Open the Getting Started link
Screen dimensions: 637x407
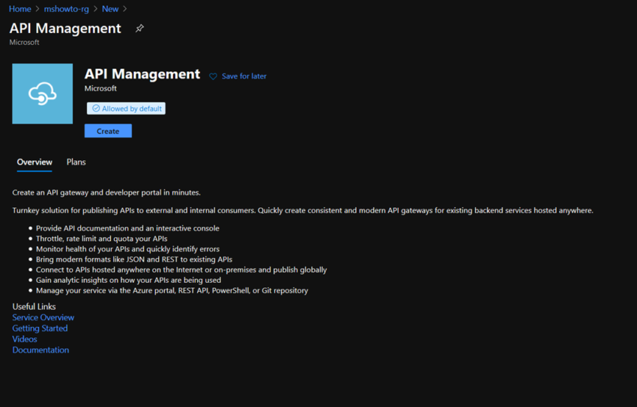(40, 328)
